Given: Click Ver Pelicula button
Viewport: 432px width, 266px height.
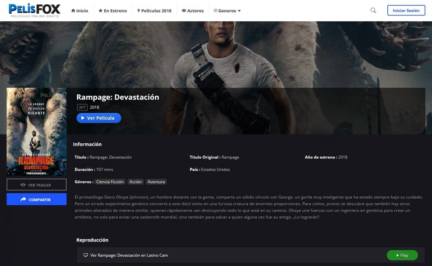Looking at the screenshot, I should coord(99,118).
